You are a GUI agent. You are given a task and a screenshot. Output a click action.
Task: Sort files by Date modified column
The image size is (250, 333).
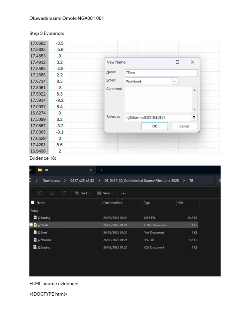click(113, 203)
